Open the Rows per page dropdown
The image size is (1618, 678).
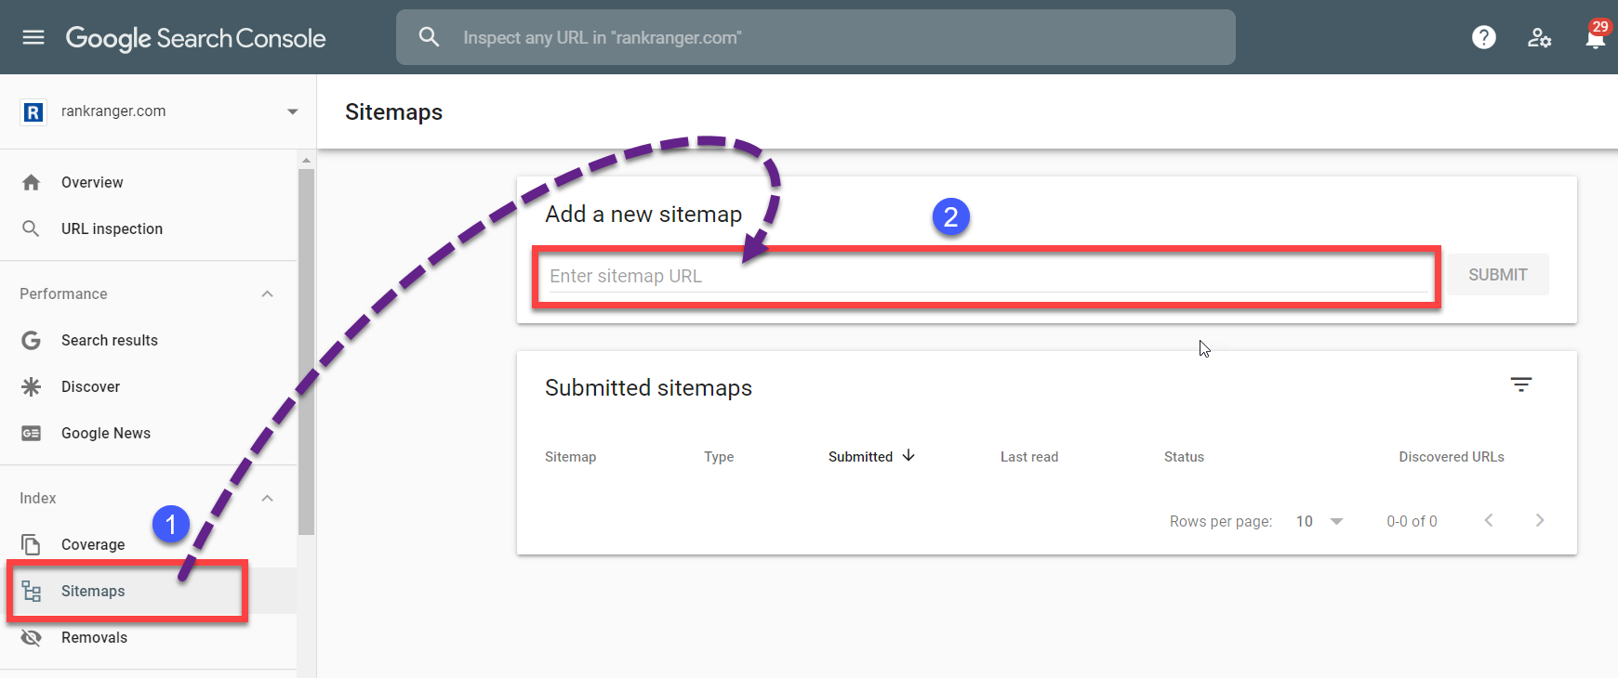pyautogui.click(x=1320, y=521)
